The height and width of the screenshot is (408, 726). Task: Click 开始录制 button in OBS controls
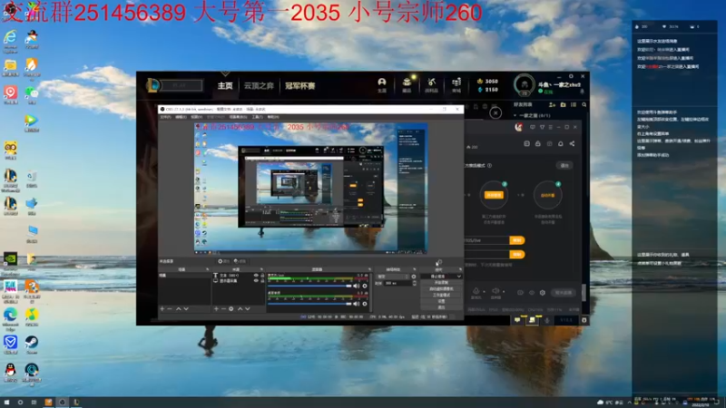coord(441,282)
